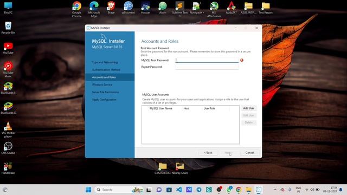This screenshot has width=347, height=195.
Task: Click MySQL Installer taskbar icon
Action: pyautogui.click(x=259, y=190)
